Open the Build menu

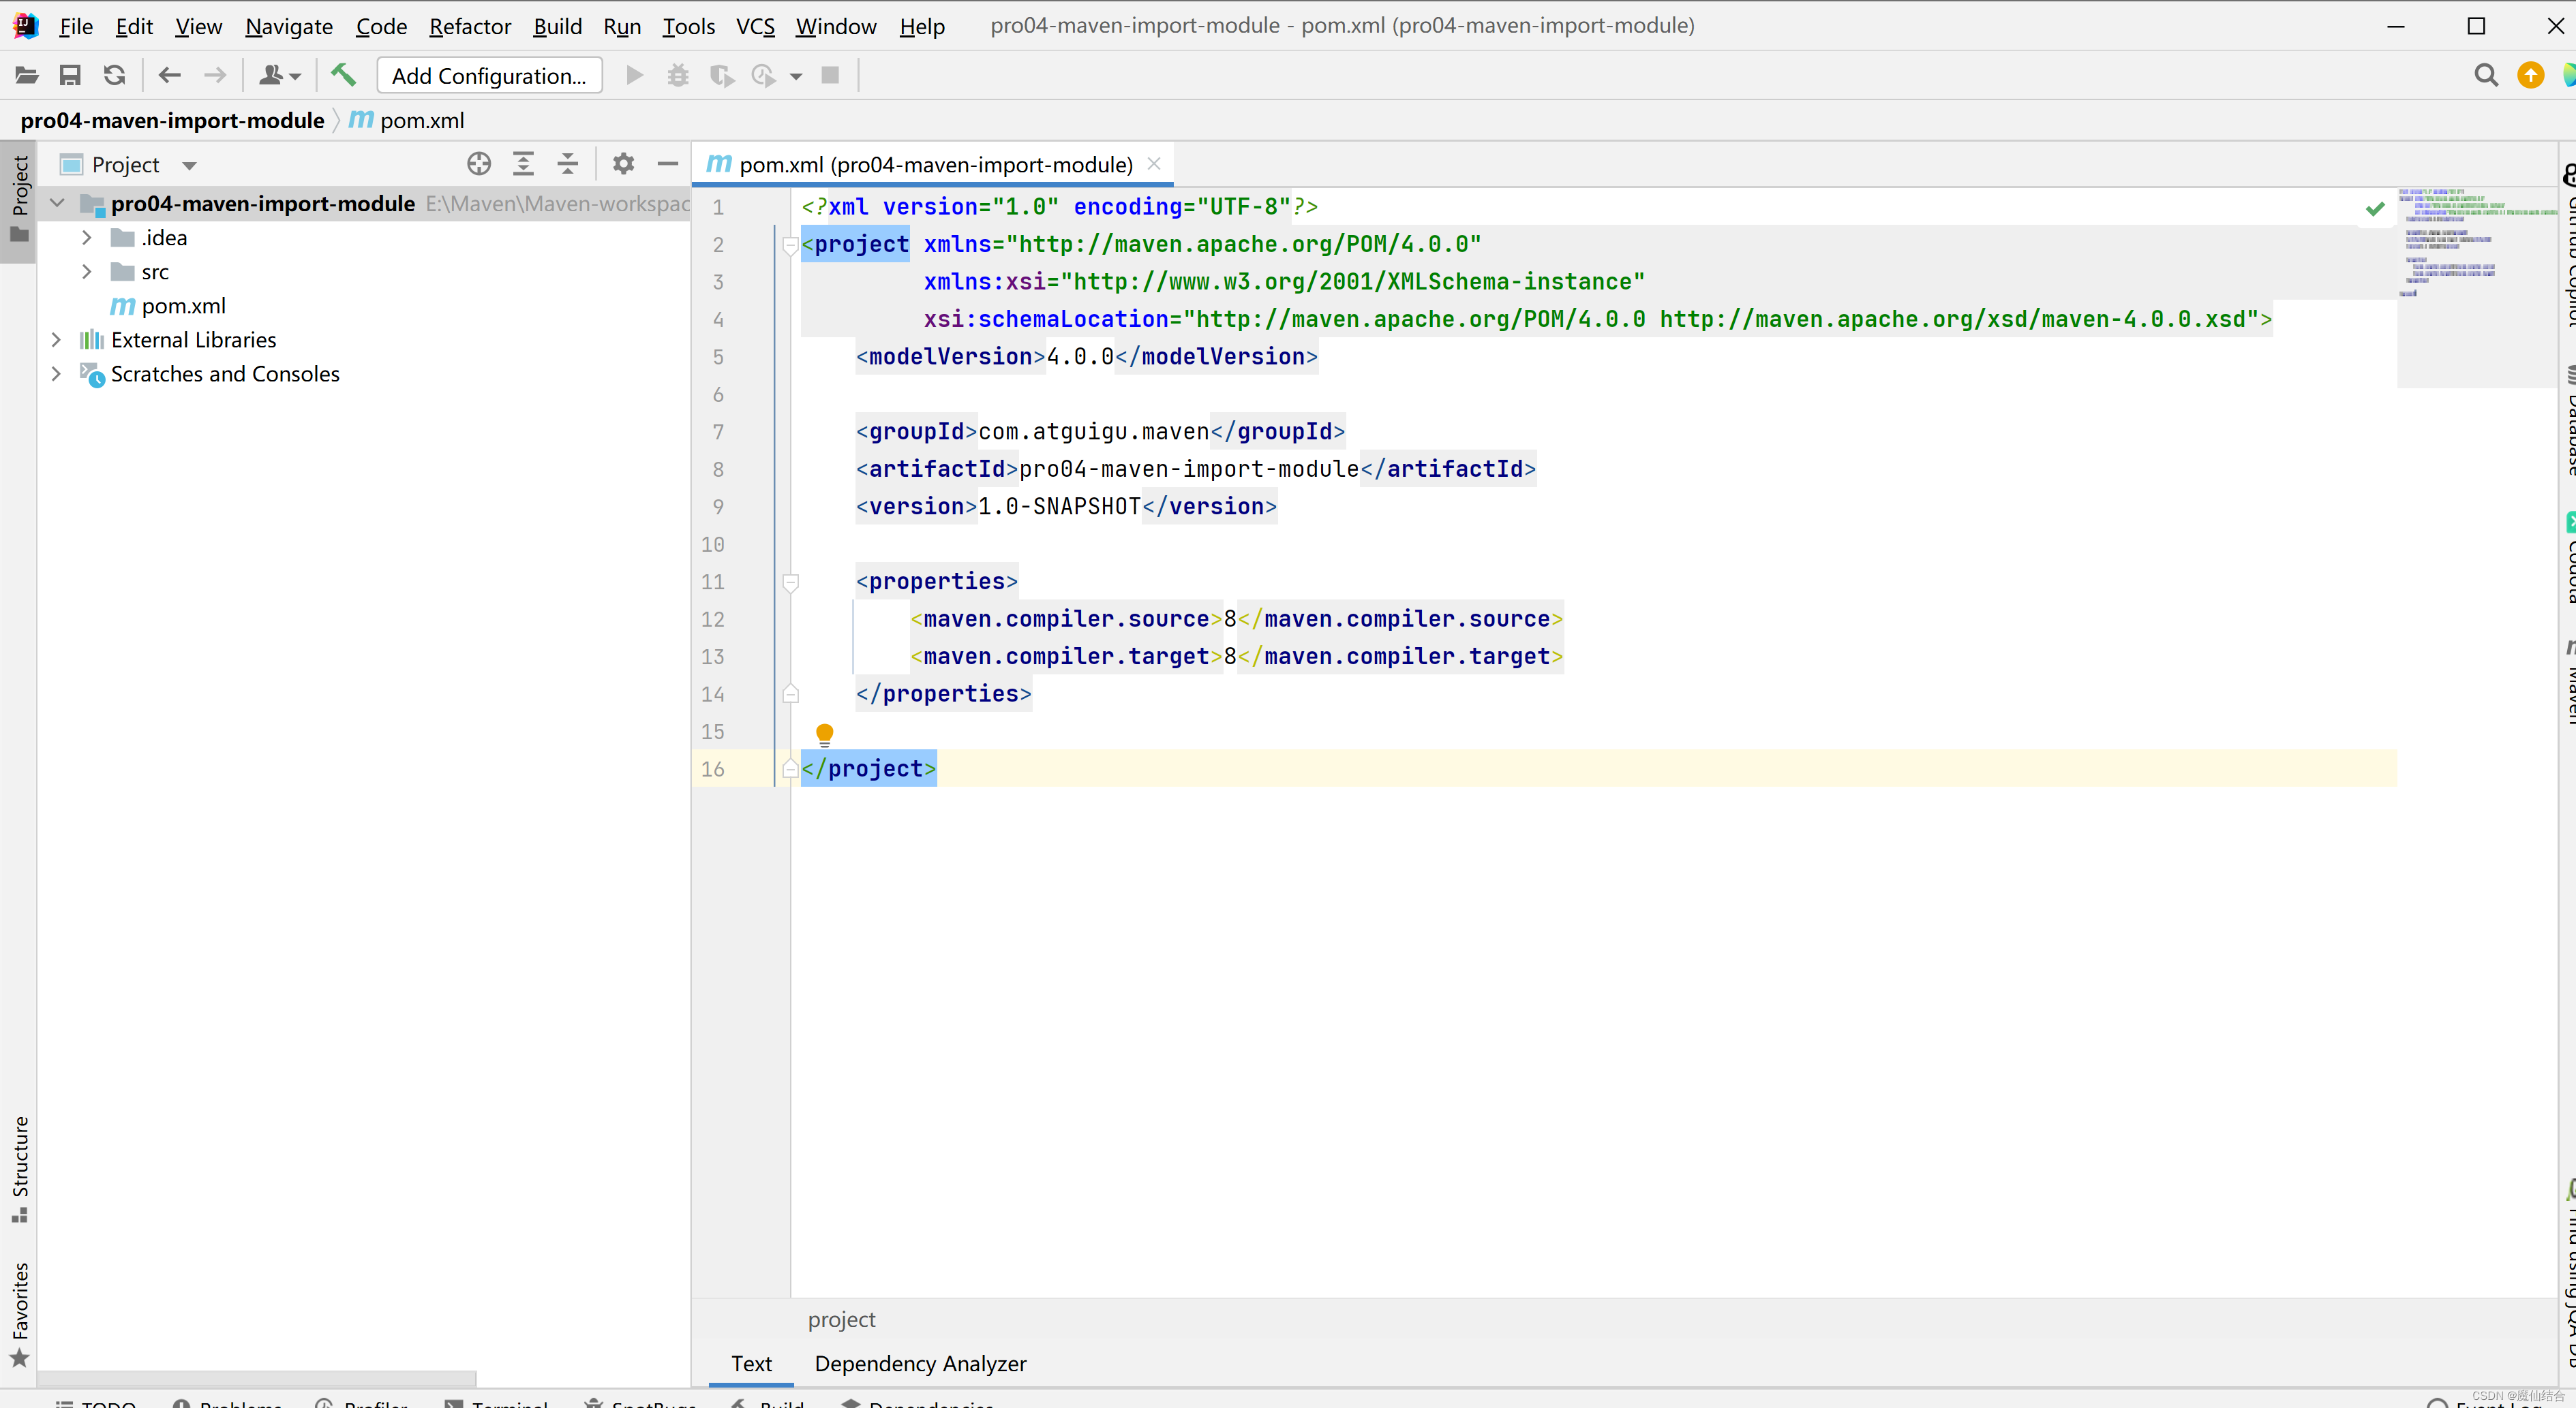[557, 26]
